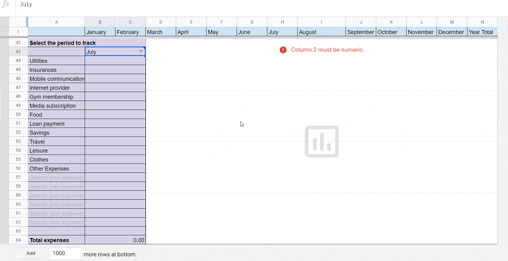Click the March header cell
This screenshot has height=261, width=508.
point(161,32)
